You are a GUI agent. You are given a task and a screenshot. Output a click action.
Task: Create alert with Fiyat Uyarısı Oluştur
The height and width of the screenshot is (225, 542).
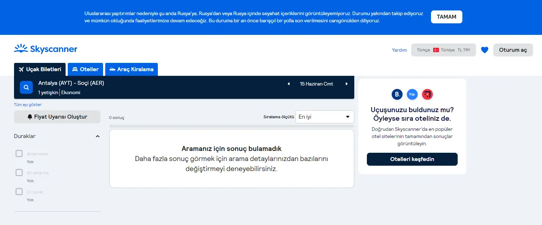[x=57, y=117]
